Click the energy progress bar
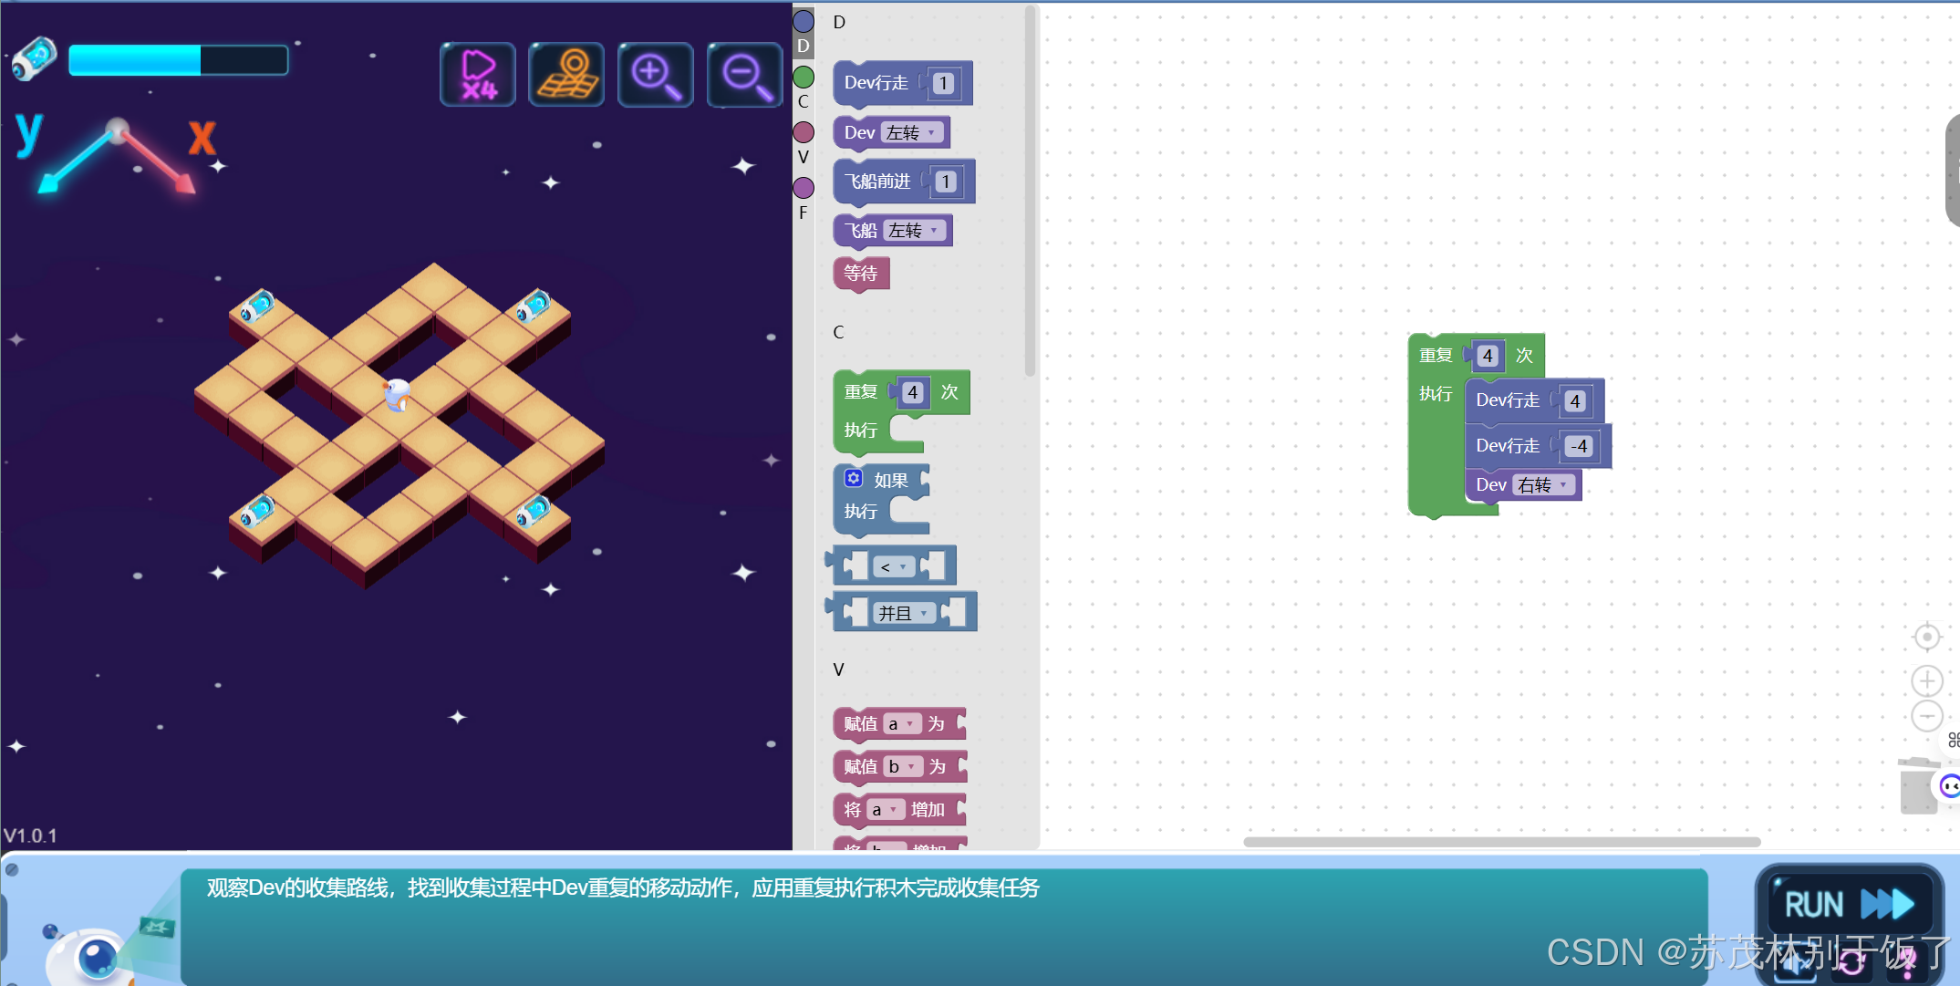The width and height of the screenshot is (1960, 986). pos(179,60)
